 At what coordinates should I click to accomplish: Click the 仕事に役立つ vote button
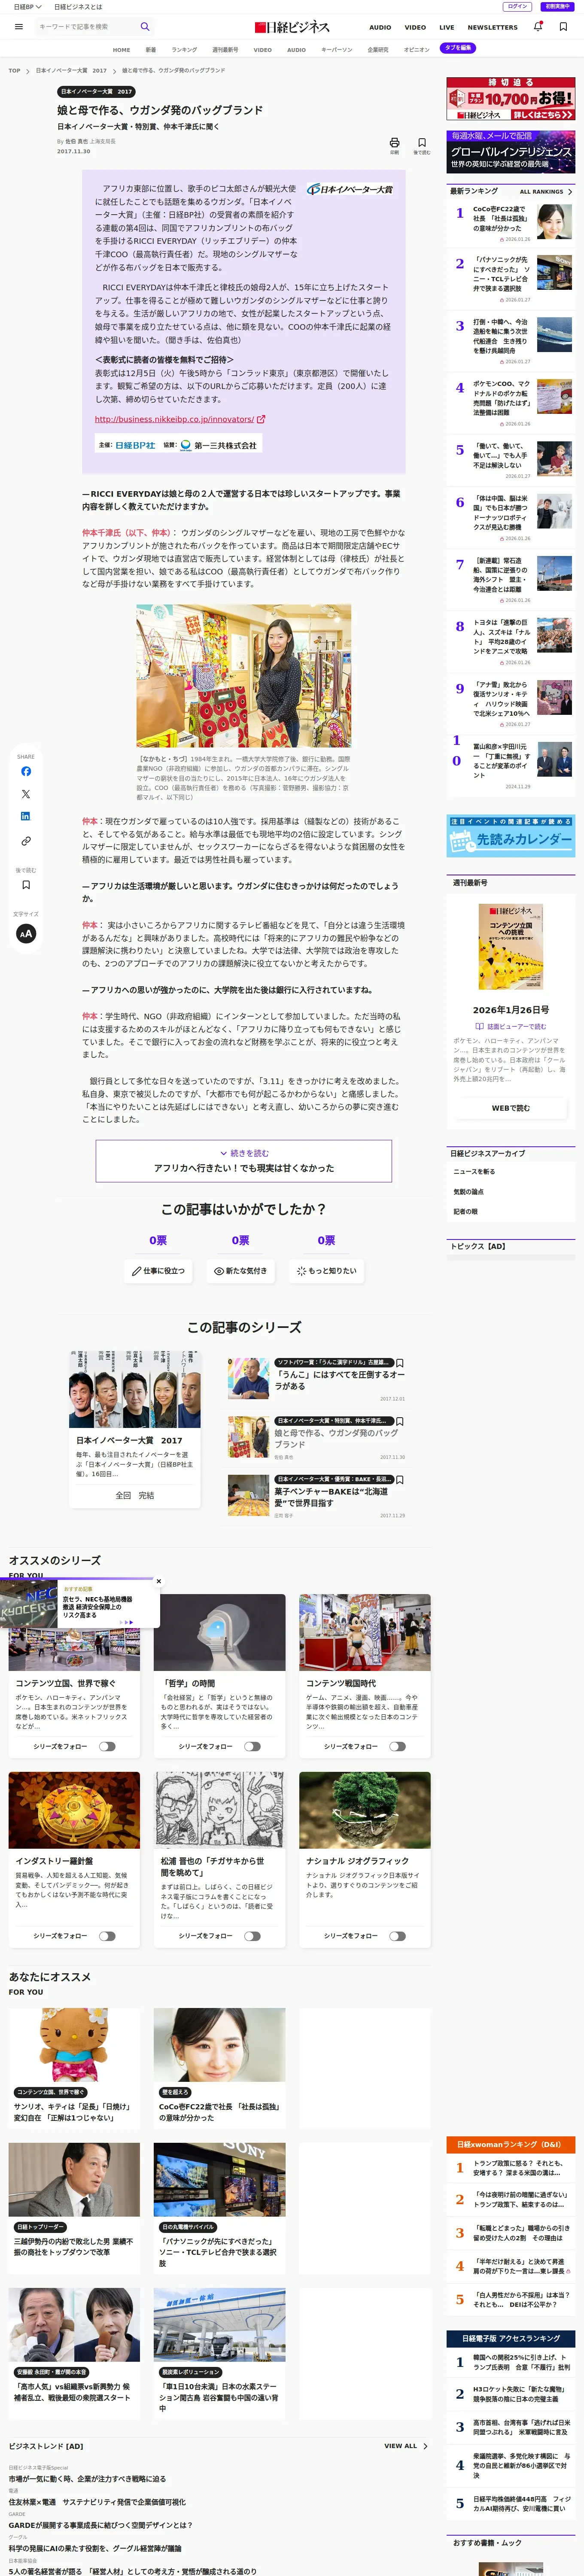(x=158, y=1271)
